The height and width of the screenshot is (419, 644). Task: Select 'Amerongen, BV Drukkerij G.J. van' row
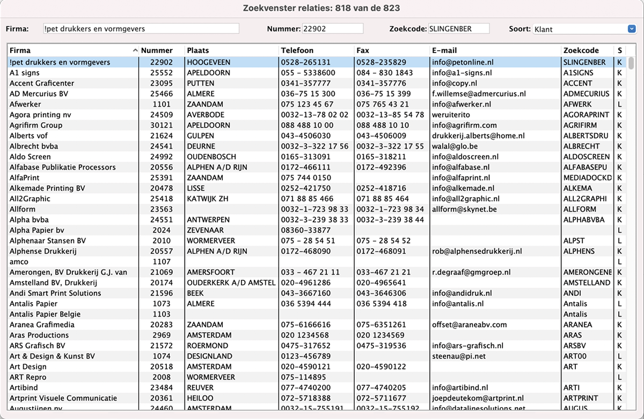pyautogui.click(x=318, y=272)
